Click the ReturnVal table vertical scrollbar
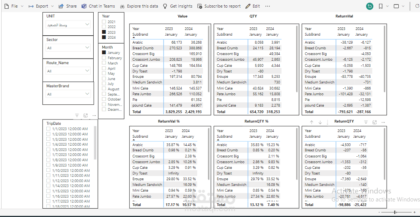This screenshot has height=217, width=420. click(x=385, y=59)
